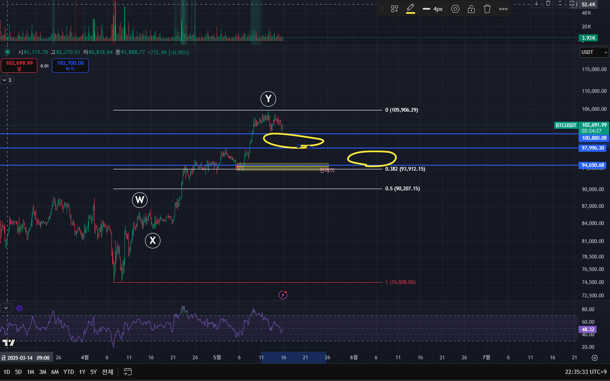This screenshot has width=610, height=381.
Task: Click the move pane down arrow
Action: click(x=536, y=3)
